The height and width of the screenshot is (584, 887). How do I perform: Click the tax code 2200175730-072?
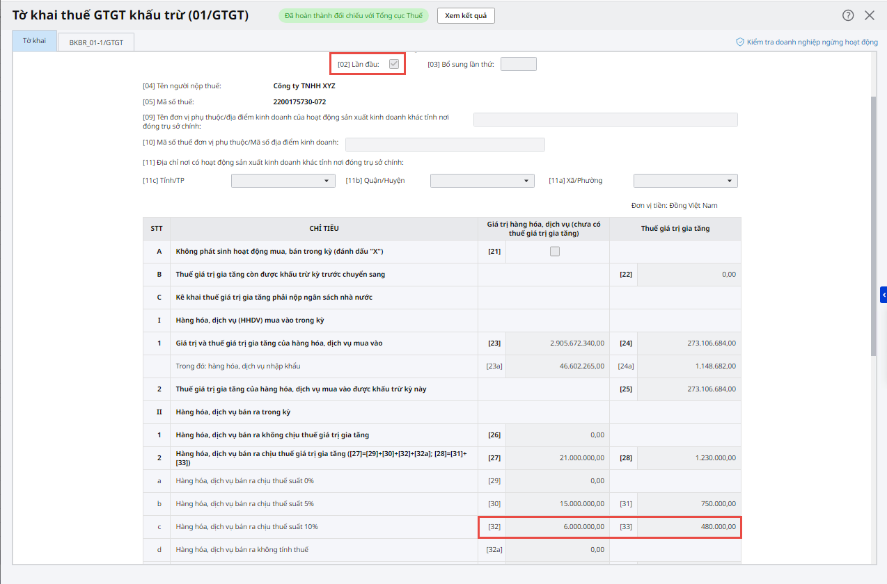pyautogui.click(x=299, y=102)
